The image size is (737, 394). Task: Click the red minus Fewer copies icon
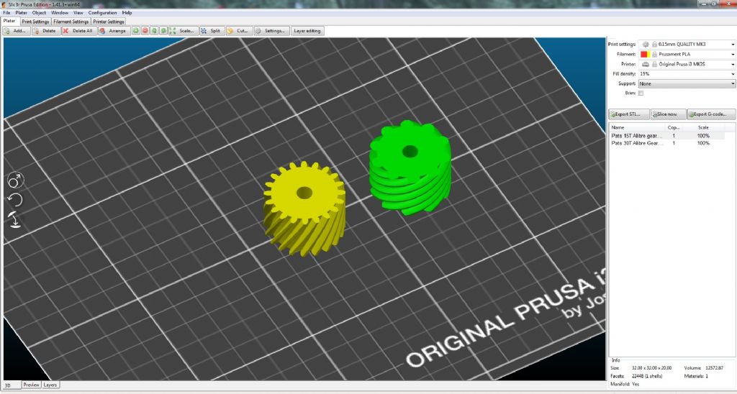coord(145,31)
